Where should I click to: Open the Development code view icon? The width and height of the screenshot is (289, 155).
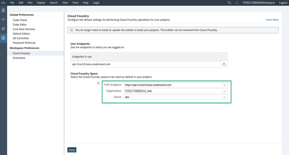coord(3,20)
